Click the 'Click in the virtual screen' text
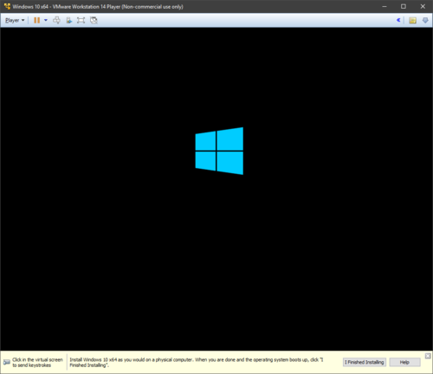The width and height of the screenshot is (433, 374). coord(37,363)
